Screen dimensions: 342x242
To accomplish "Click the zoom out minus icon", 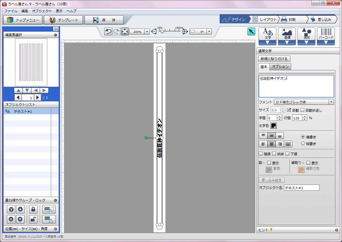I will (154, 32).
